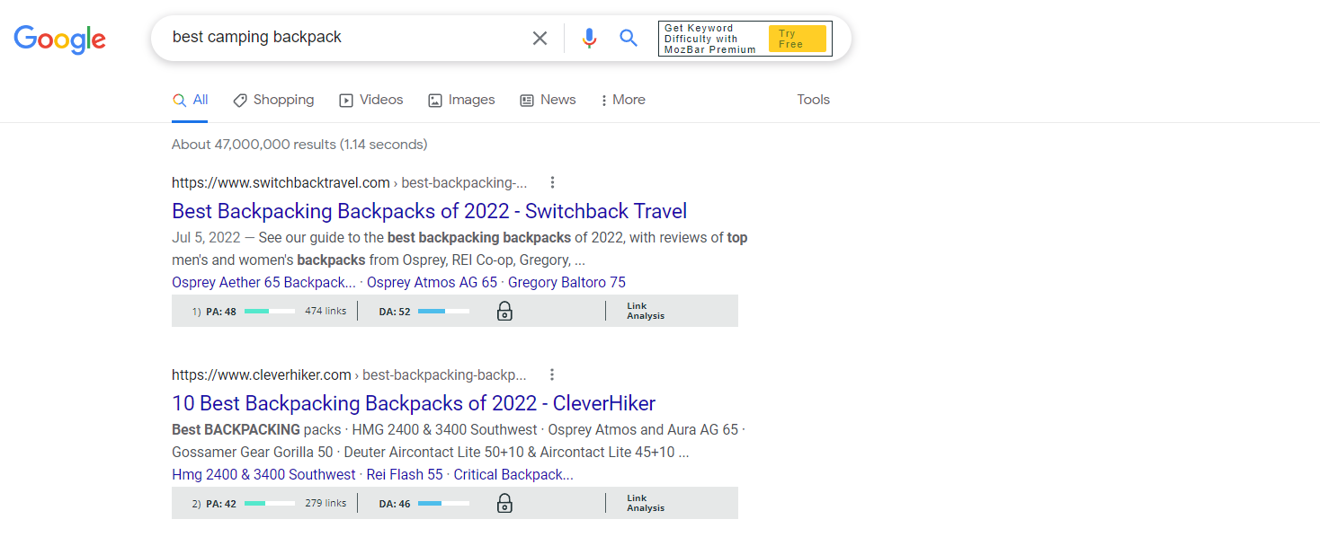Open the Tools options
This screenshot has height=546, width=1320.
(x=813, y=100)
